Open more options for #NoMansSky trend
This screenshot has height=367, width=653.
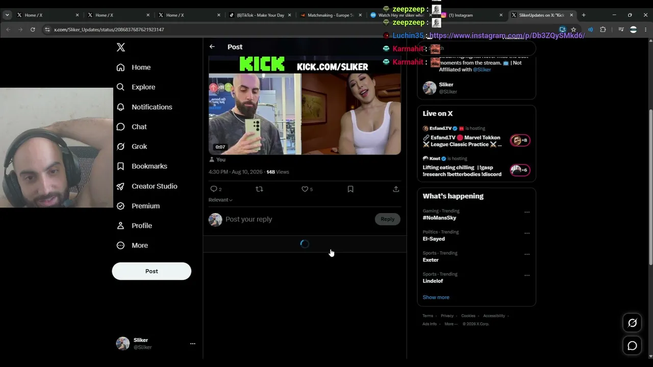[x=527, y=212]
